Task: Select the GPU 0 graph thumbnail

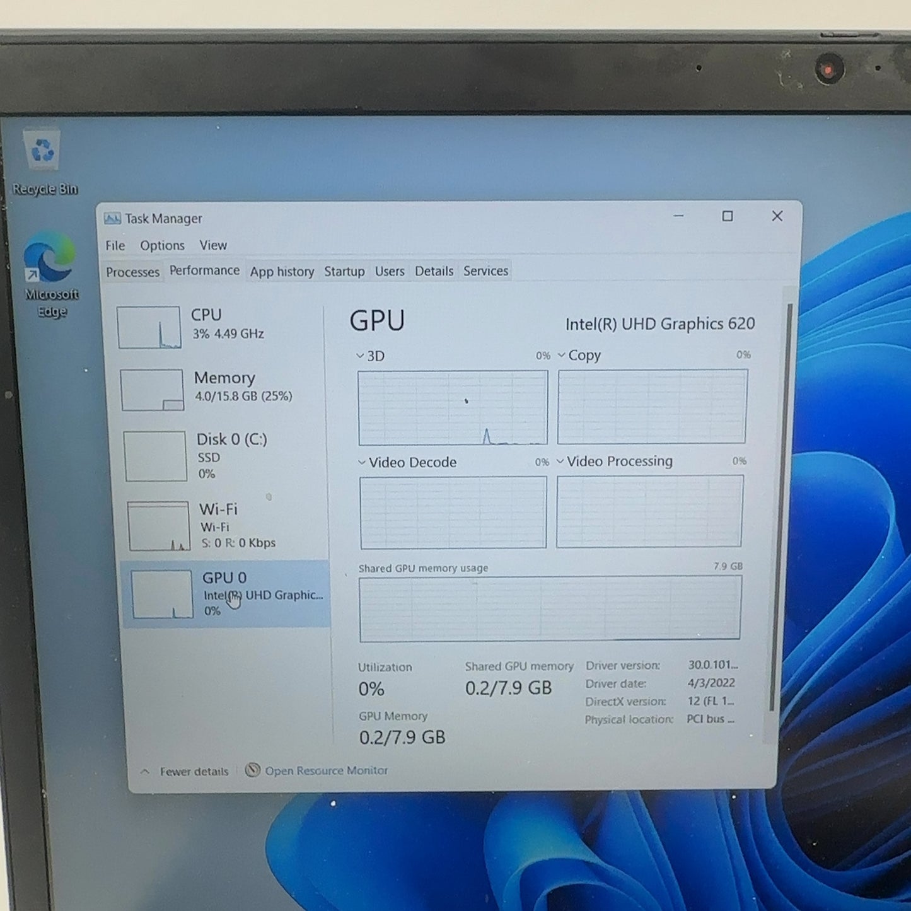Action: pos(162,595)
